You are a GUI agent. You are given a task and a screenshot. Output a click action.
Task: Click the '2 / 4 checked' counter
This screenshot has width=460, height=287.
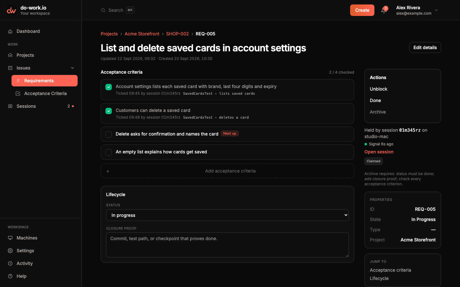[x=341, y=72]
